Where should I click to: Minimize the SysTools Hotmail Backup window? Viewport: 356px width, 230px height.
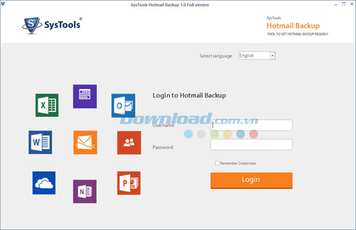[x=336, y=5]
